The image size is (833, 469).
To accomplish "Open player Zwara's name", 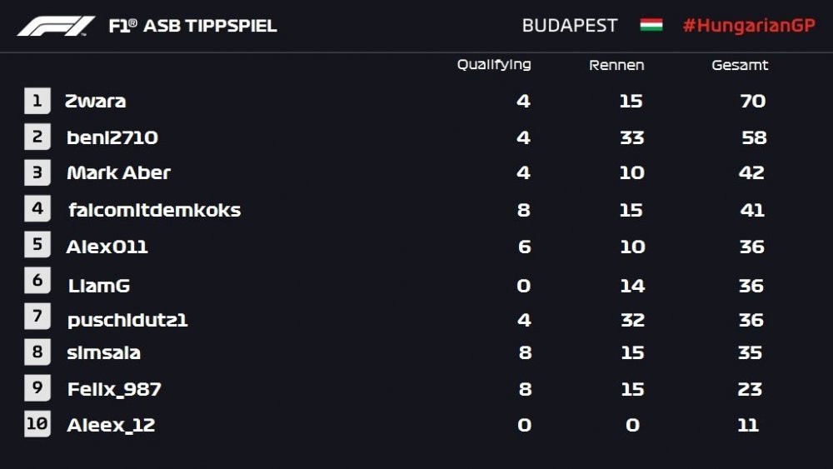I will pos(95,101).
